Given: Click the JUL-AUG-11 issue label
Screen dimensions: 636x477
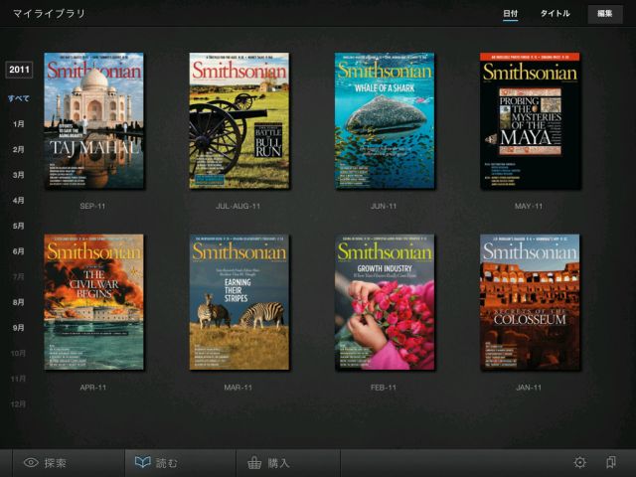Looking at the screenshot, I should pyautogui.click(x=238, y=206).
